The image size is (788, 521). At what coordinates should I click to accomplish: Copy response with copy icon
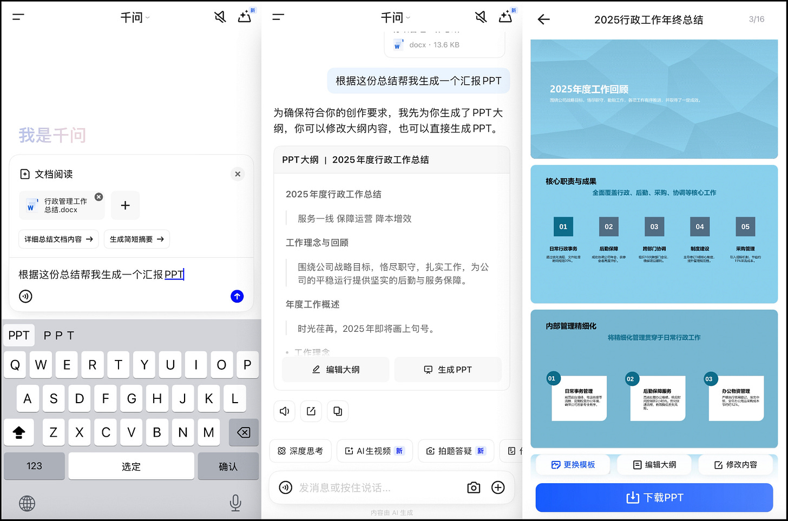tap(338, 411)
